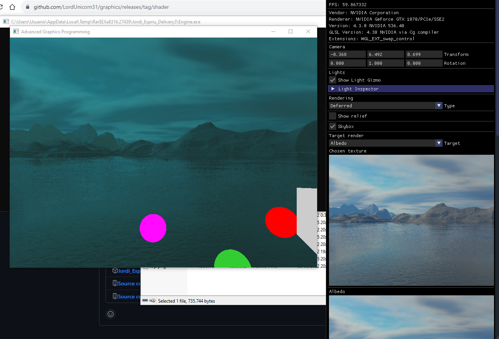The height and width of the screenshot is (339, 499).
Task: Click the Engine.exe console window icon
Action: 6,22
